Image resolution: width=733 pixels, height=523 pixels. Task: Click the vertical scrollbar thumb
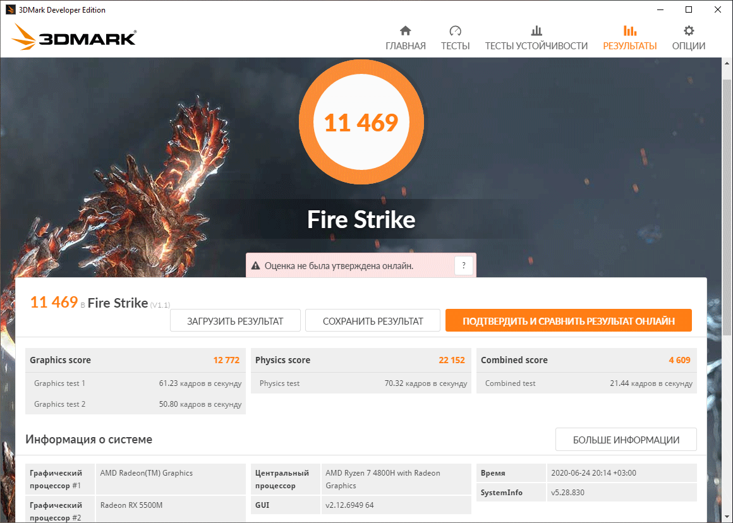point(727,207)
